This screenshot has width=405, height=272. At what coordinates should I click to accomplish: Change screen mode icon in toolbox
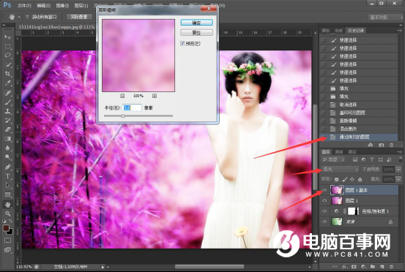[7, 249]
